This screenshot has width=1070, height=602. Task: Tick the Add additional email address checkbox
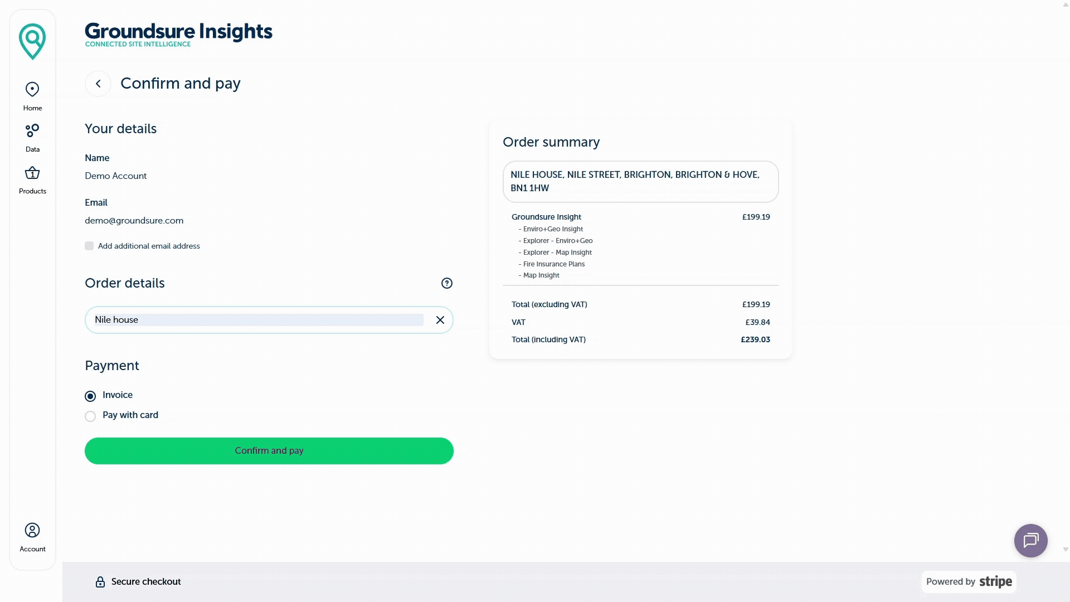pos(89,246)
